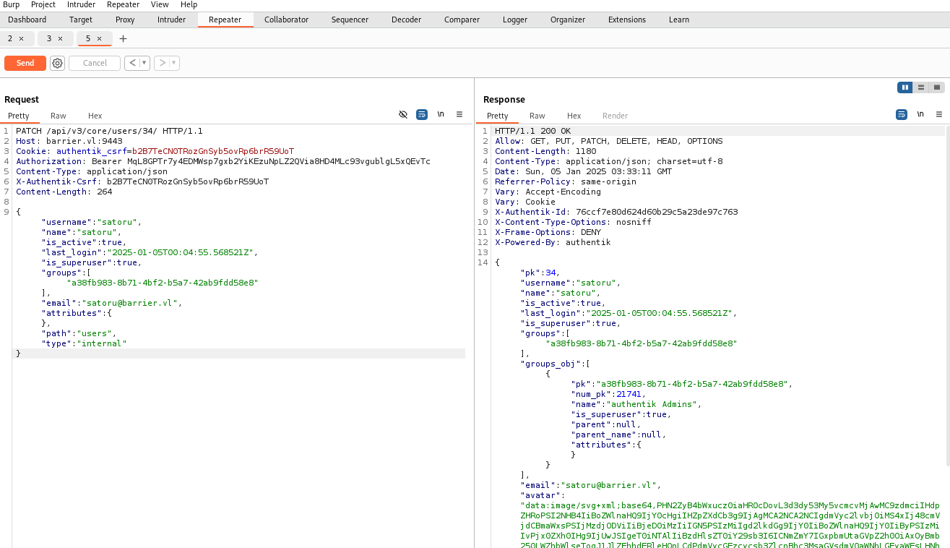Open the Project menu
Image resolution: width=950 pixels, height=548 pixels.
point(43,4)
